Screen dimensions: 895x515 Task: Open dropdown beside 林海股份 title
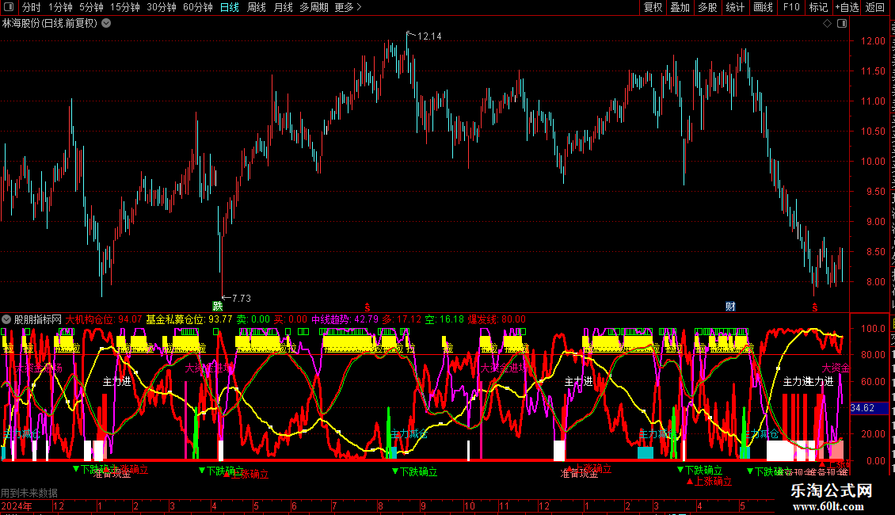pyautogui.click(x=106, y=24)
